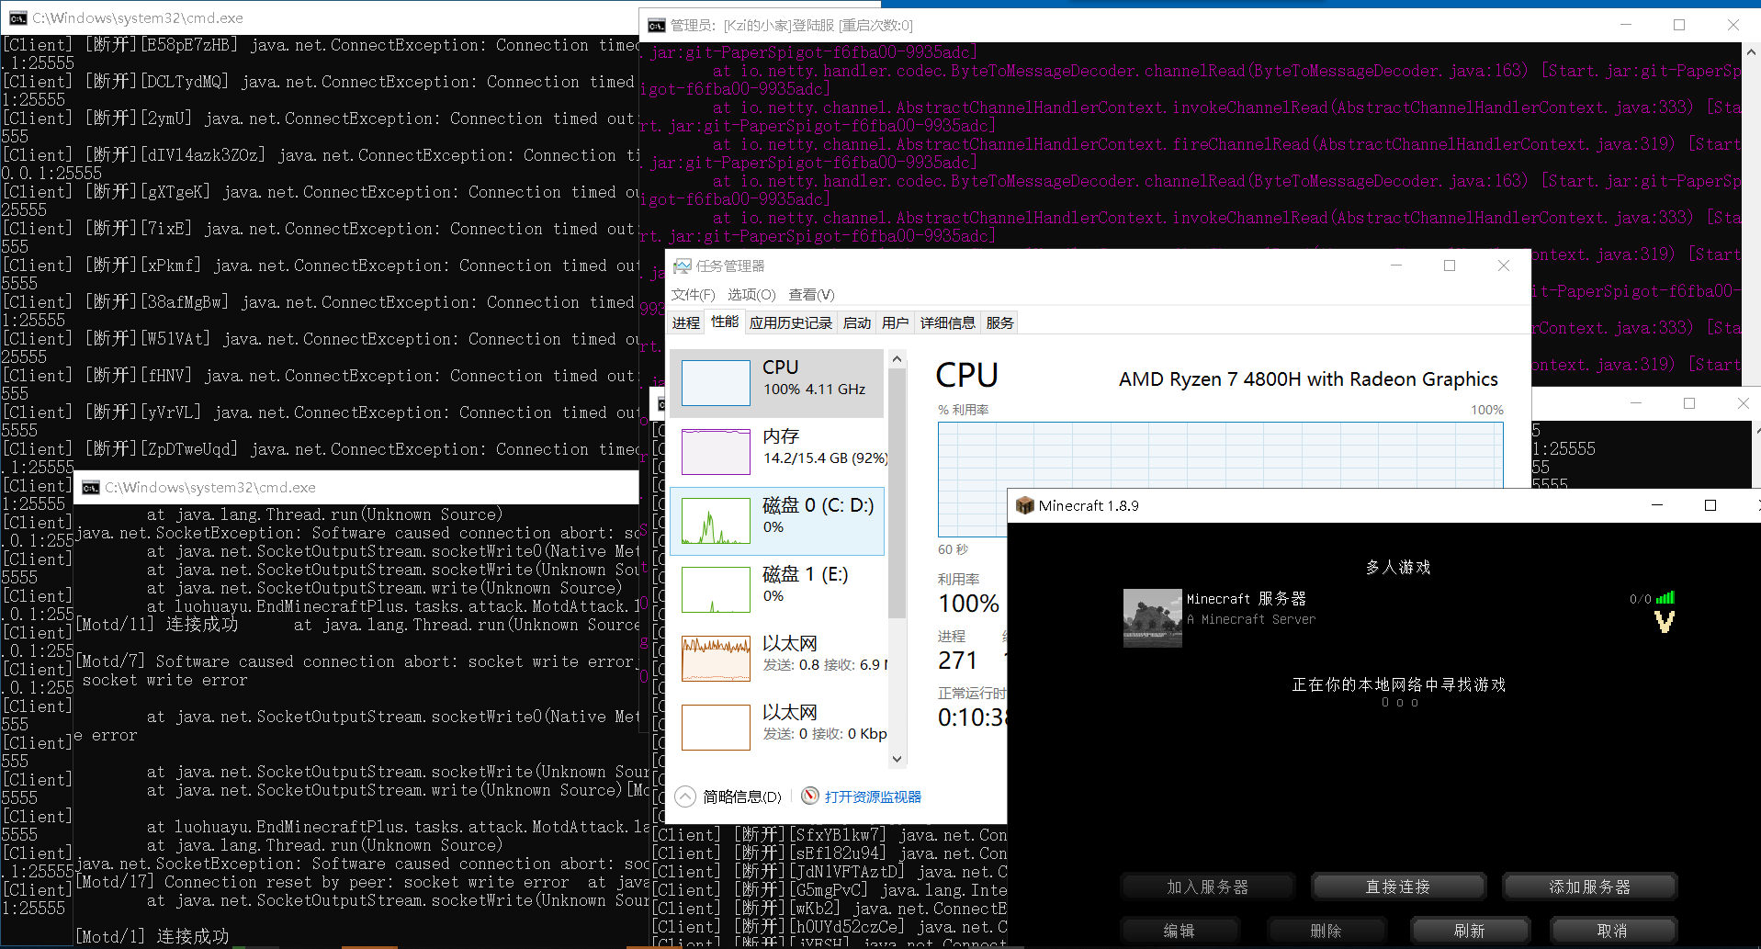Select the active 以太网 graph with traffic
Image resolution: width=1761 pixels, height=949 pixels.
[716, 659]
